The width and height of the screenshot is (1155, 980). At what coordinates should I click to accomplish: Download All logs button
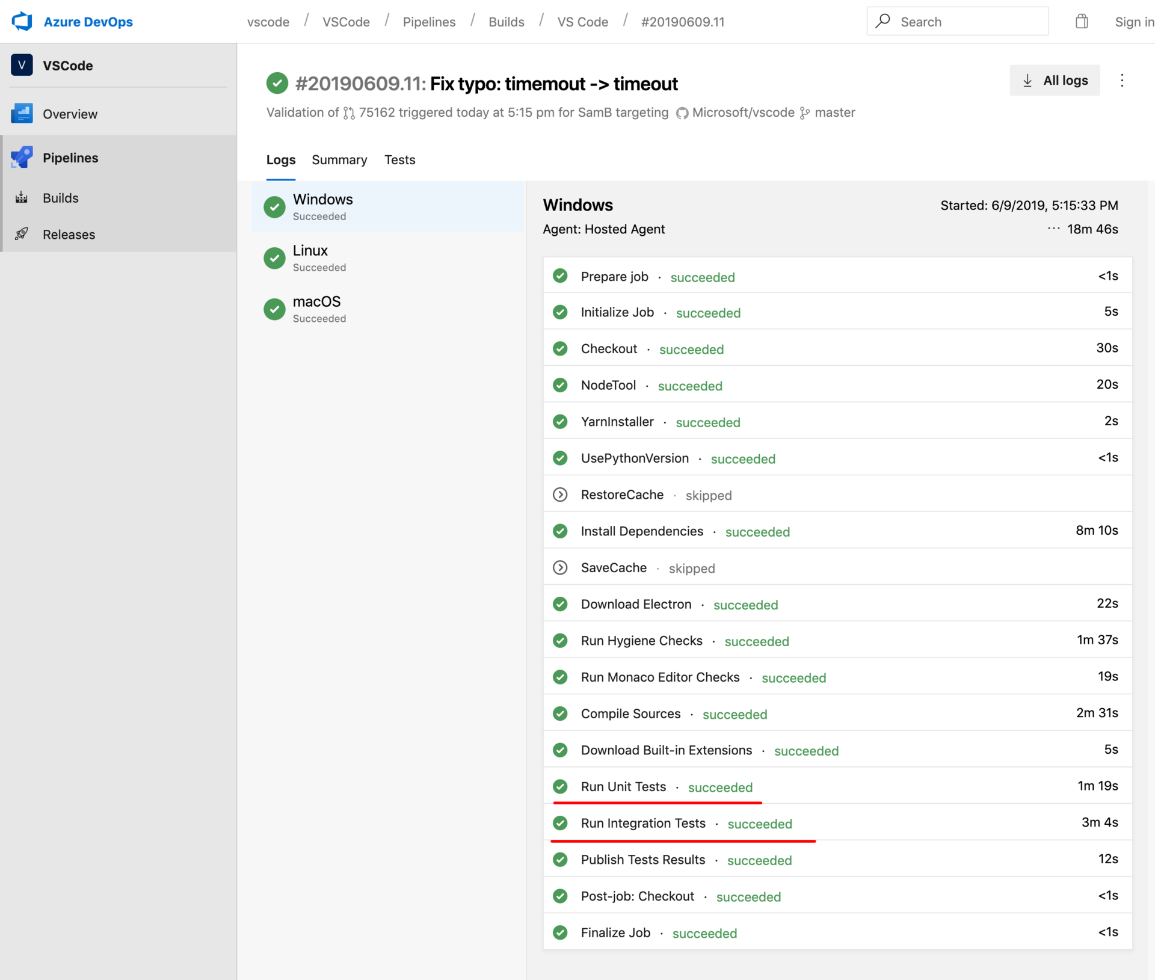(1055, 81)
